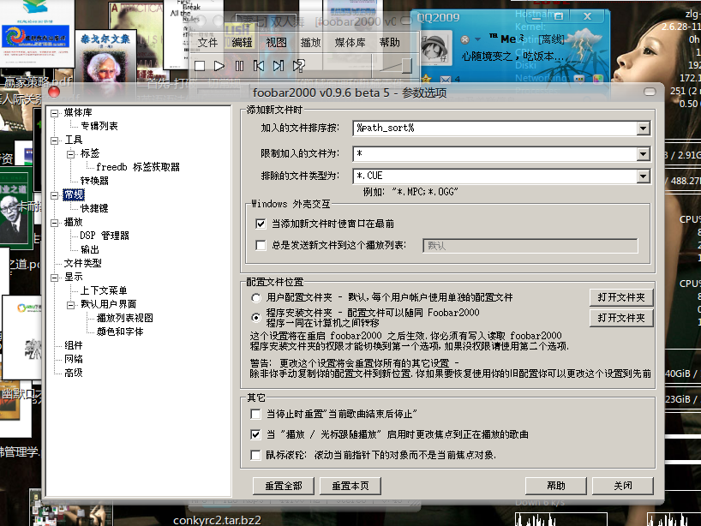Click the 默认 playlist name field
Screen dimensions: 701x526
pos(530,245)
